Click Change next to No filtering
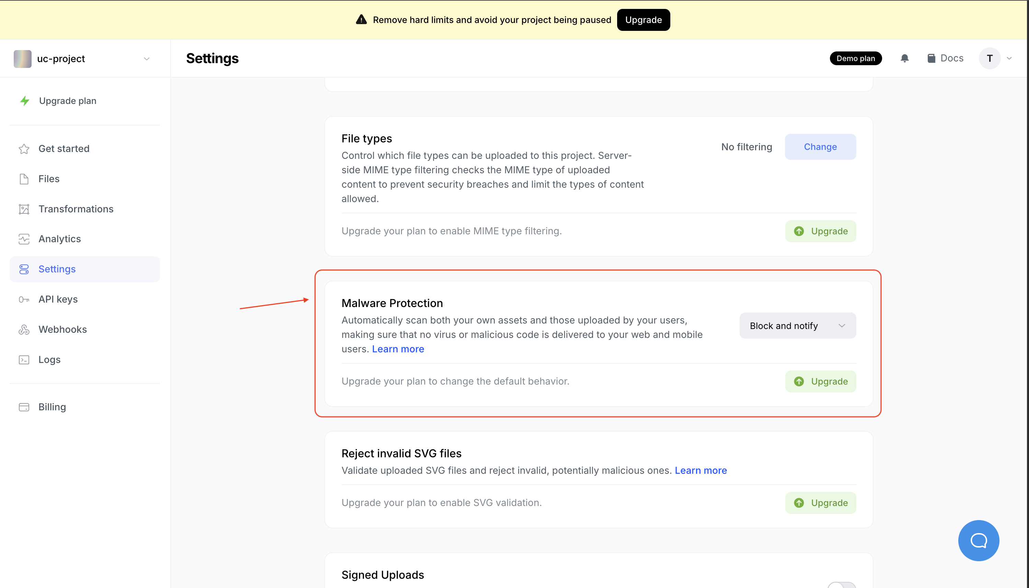1029x588 pixels. [x=820, y=146]
